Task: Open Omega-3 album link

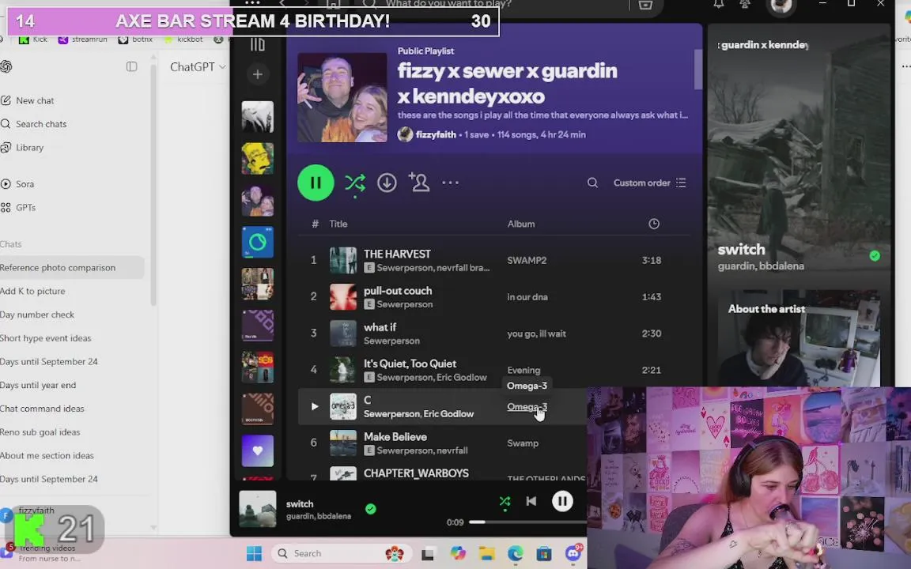Action: coord(527,407)
